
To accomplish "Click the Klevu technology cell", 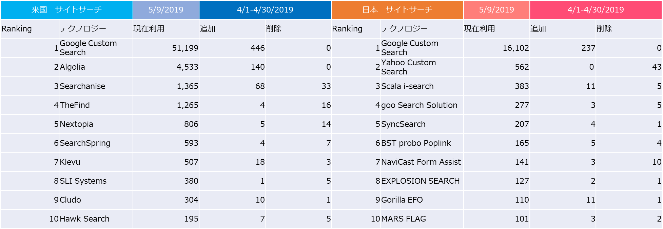I will tap(70, 162).
